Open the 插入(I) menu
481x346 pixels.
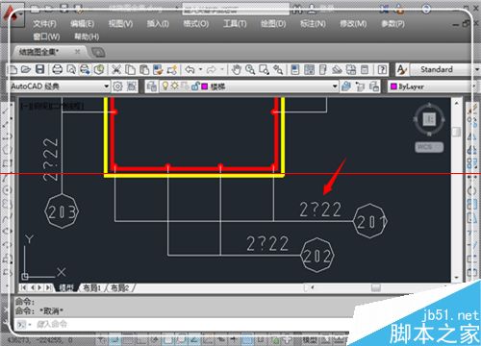pyautogui.click(x=158, y=24)
